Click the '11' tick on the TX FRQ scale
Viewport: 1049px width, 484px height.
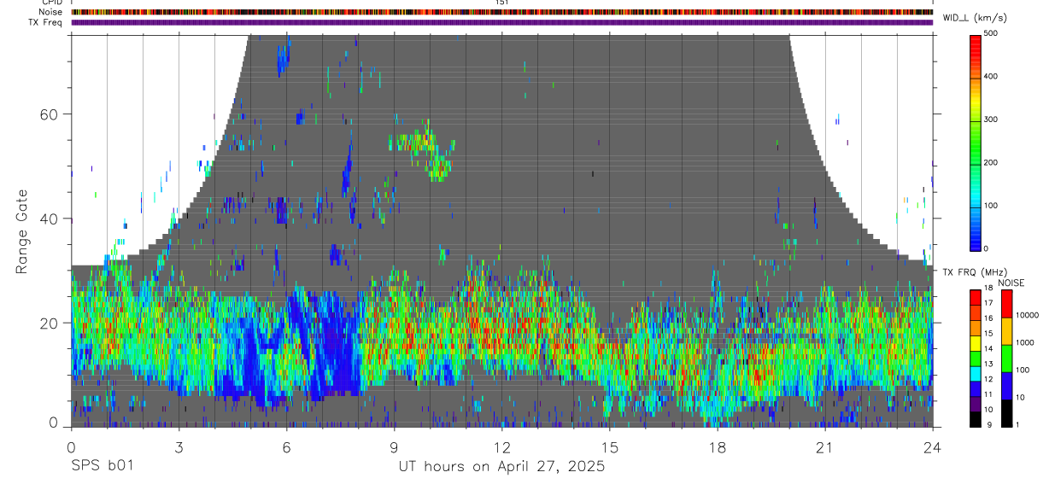(989, 395)
